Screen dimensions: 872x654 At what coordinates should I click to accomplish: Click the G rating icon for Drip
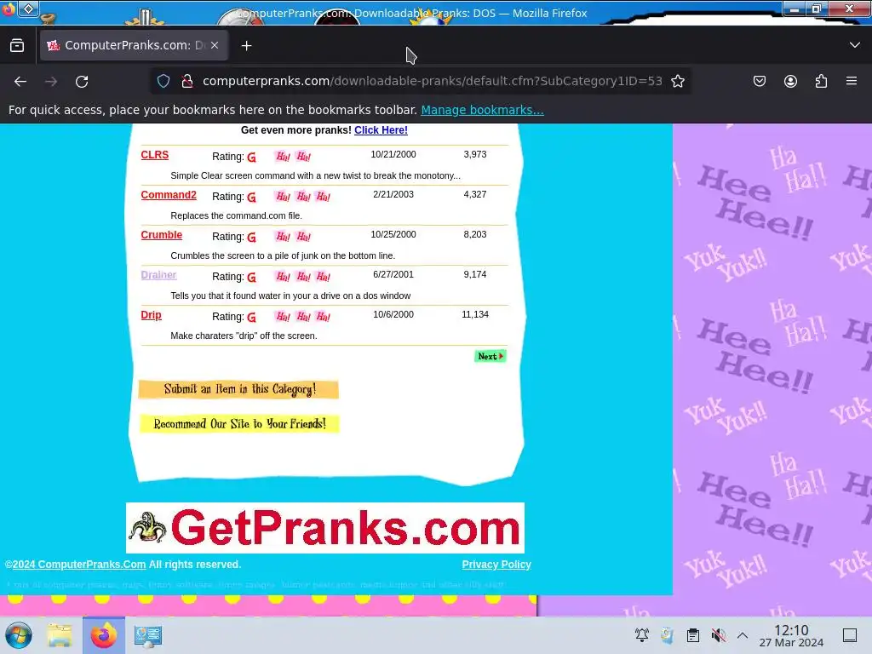252,318
